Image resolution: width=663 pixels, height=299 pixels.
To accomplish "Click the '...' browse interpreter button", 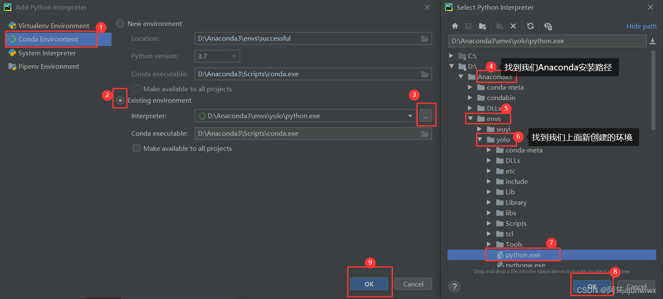I will pyautogui.click(x=425, y=116).
